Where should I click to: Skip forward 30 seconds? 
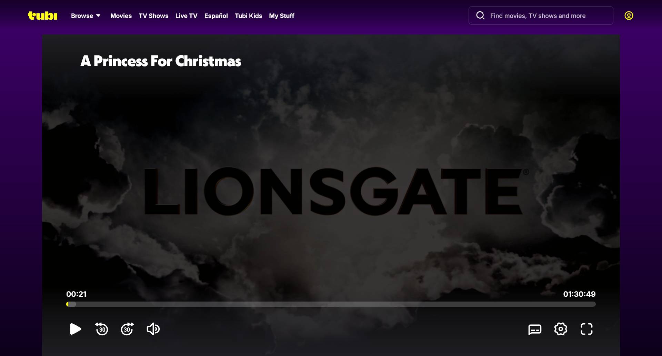coord(127,329)
